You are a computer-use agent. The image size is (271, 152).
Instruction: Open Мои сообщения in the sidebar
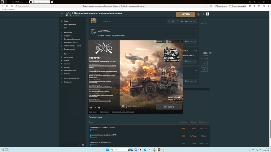tap(70, 24)
